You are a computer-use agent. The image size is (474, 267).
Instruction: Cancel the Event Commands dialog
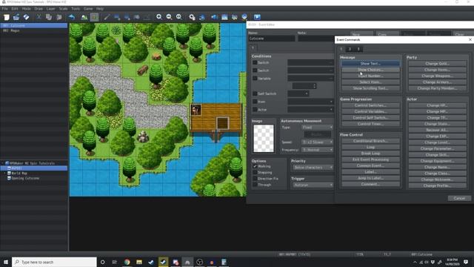459,198
